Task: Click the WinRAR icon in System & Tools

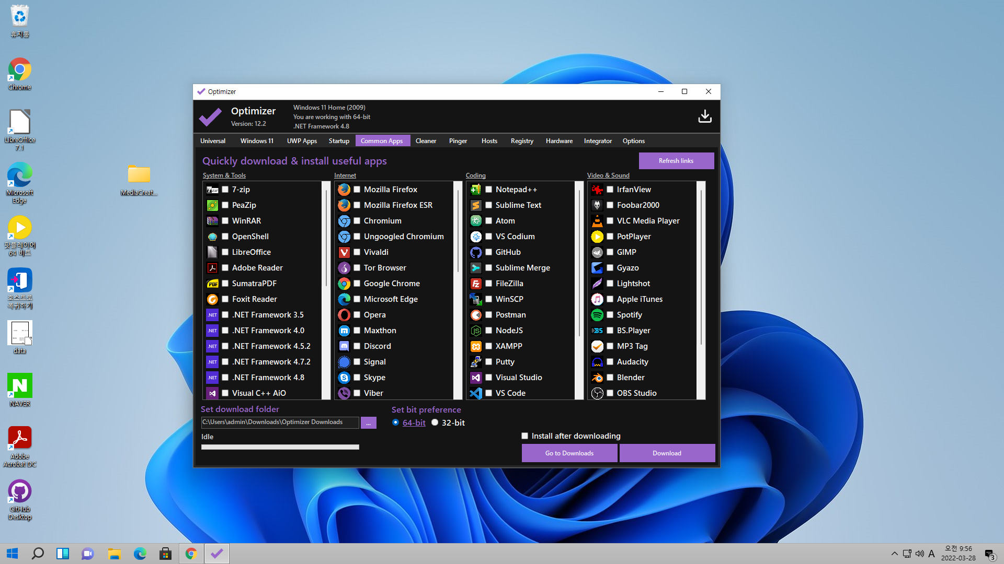Action: pyautogui.click(x=212, y=221)
